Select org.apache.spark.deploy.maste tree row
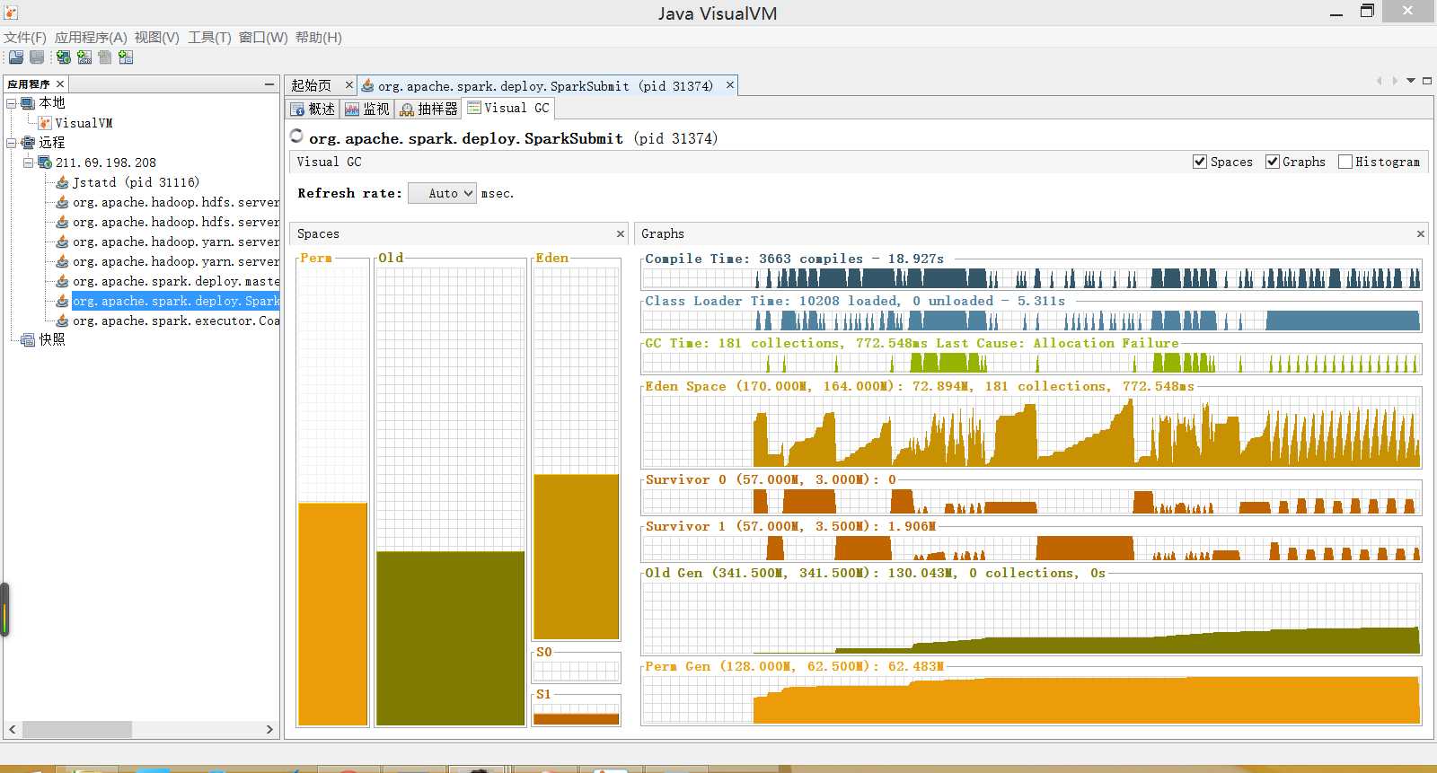This screenshot has height=773, width=1437. (x=176, y=281)
